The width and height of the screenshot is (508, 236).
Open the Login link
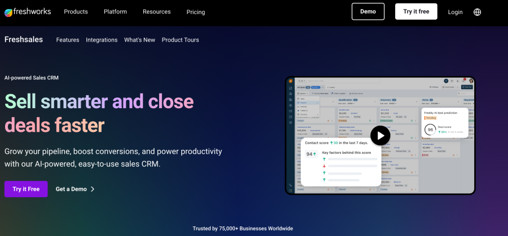point(455,12)
